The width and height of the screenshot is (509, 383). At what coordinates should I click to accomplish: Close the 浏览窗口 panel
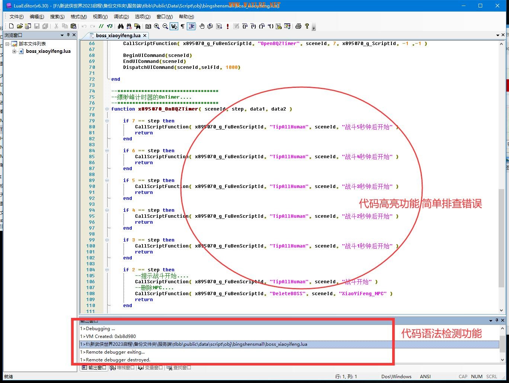(x=74, y=35)
